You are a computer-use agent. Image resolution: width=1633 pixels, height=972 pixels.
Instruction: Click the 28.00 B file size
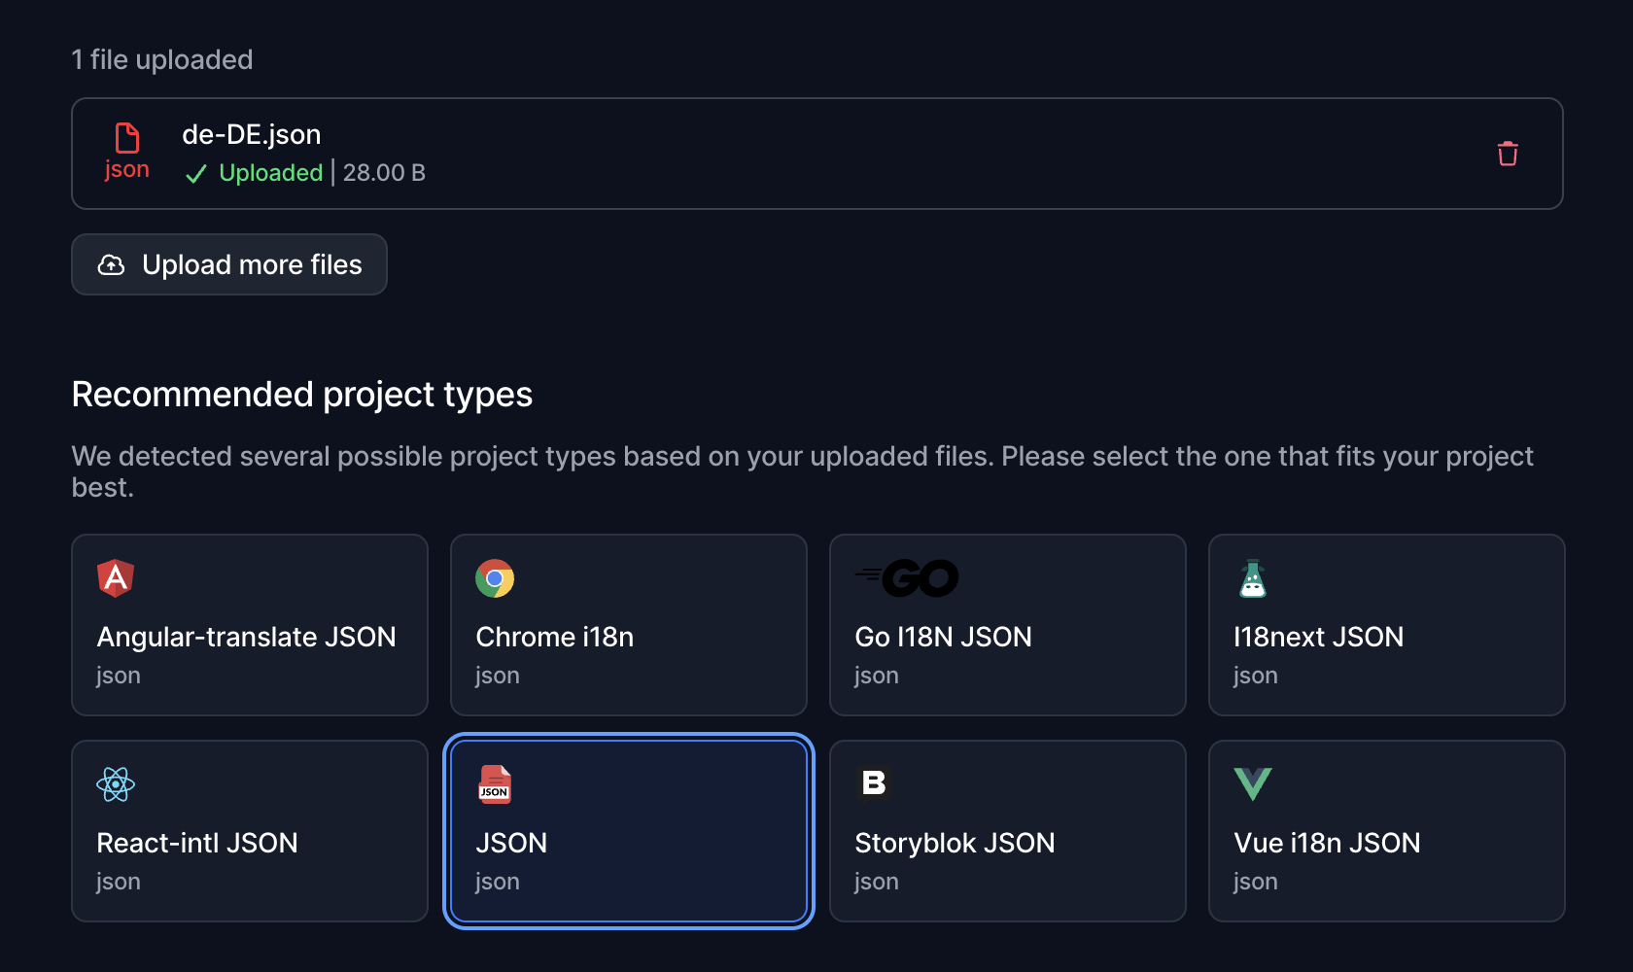(x=384, y=173)
